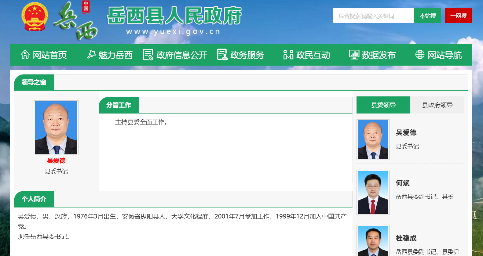Click the national emblem logo
This screenshot has width=483, height=256.
[x=35, y=17]
